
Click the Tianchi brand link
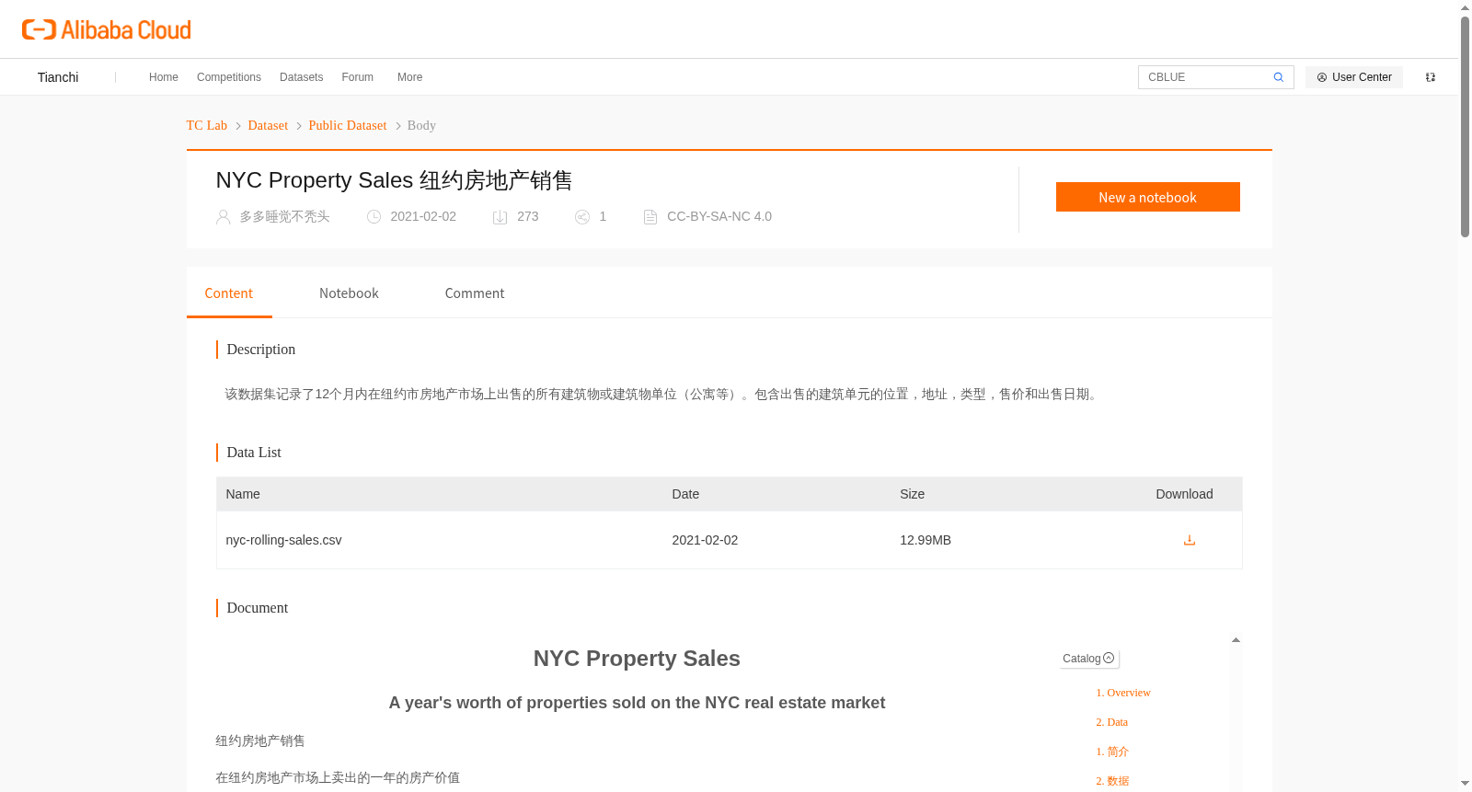tap(58, 77)
